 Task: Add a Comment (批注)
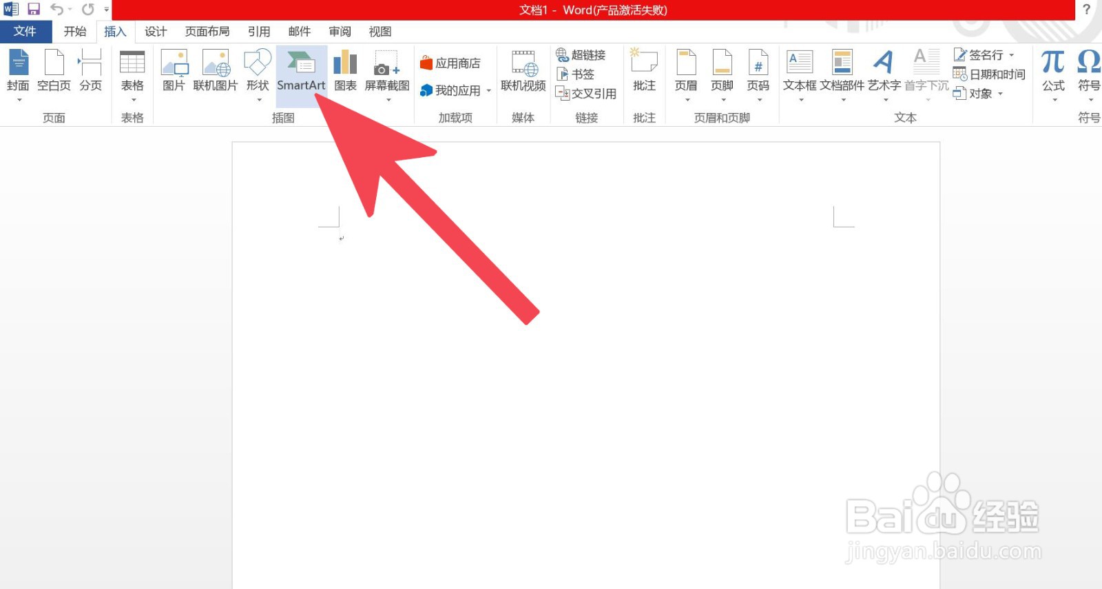[644, 71]
